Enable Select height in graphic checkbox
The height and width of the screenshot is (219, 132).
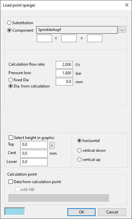click(x=32, y=138)
